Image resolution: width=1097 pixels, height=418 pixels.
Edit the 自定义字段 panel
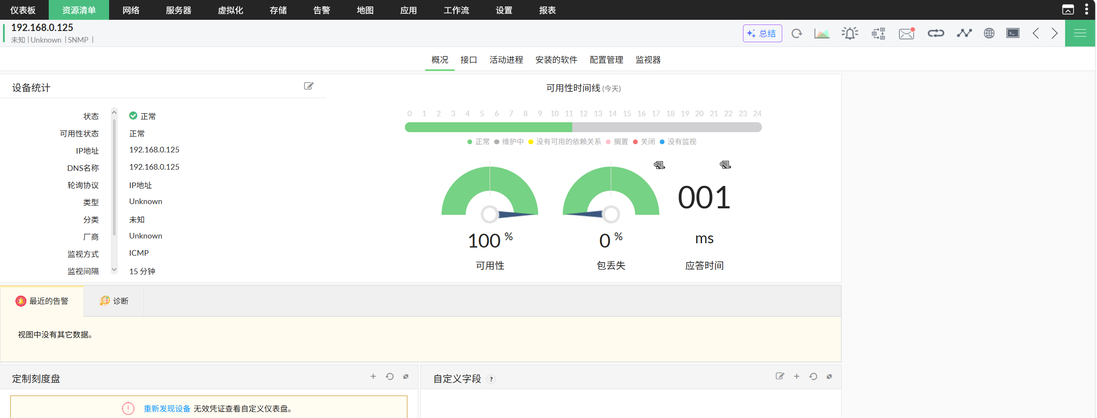[x=780, y=376]
